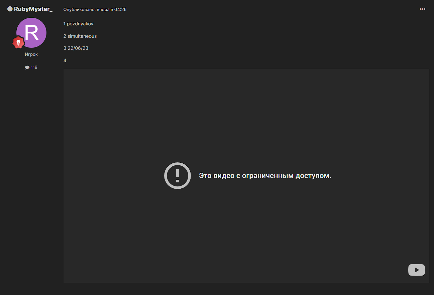Click the status dot beside RubyMyster_
This screenshot has height=295, width=434.
click(10, 9)
